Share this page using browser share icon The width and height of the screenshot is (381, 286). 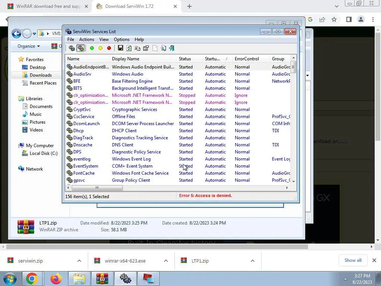[x=322, y=19]
